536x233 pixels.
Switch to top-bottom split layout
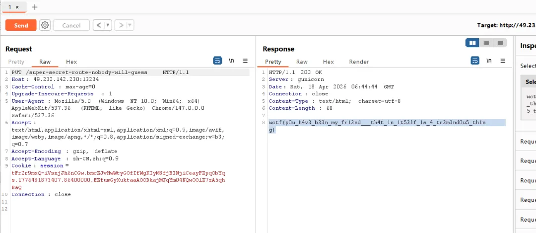click(486, 43)
